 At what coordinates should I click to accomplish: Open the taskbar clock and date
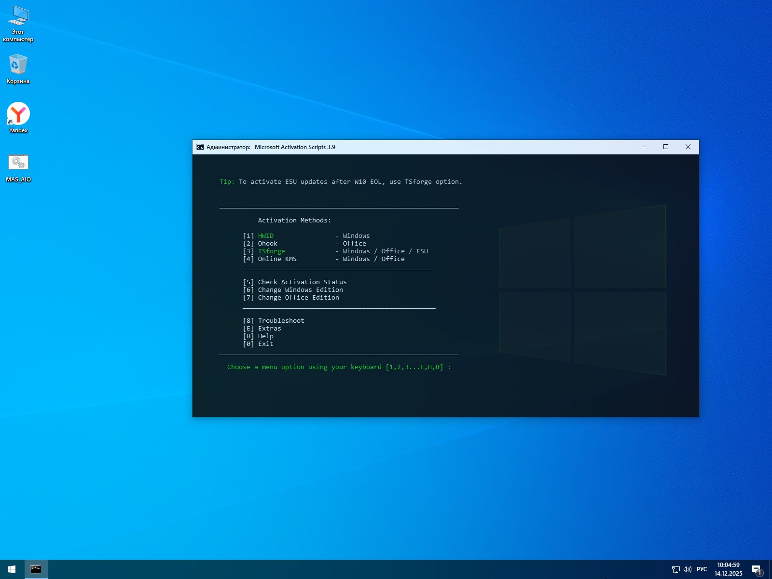pyautogui.click(x=728, y=569)
